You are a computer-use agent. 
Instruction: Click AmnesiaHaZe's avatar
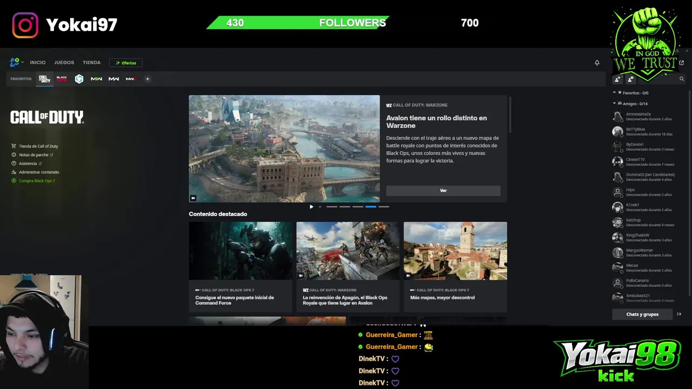(x=617, y=117)
